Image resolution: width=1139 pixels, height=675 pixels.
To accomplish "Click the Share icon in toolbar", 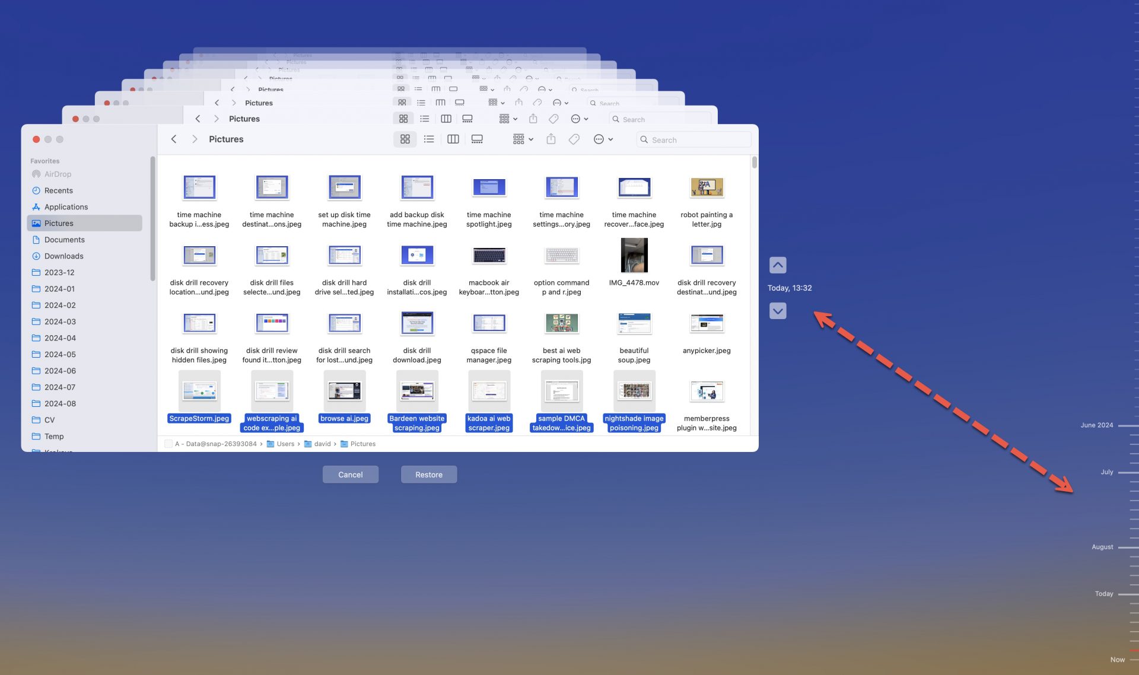I will pos(551,139).
